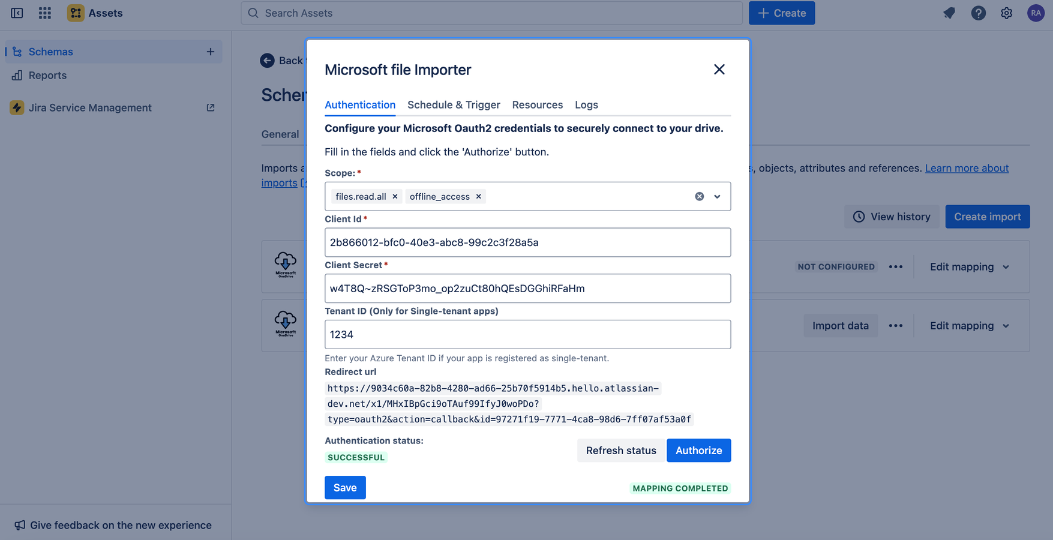
Task: Collapse the sidebar panel icon
Action: click(x=17, y=13)
